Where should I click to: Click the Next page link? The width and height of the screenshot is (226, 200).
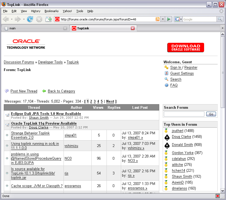(110, 101)
